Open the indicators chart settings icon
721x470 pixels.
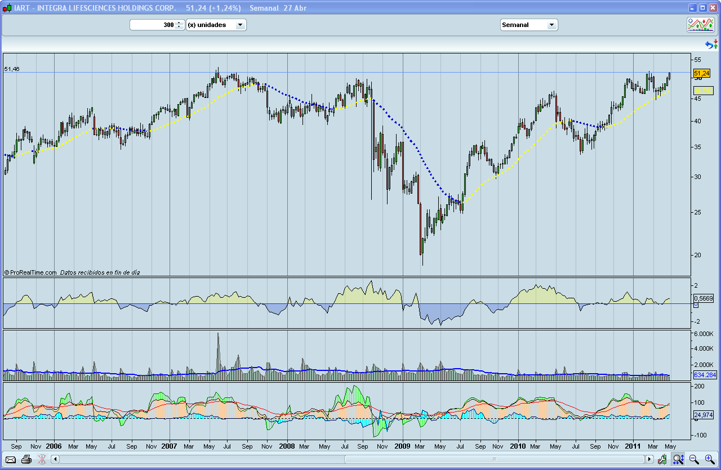(x=701, y=24)
